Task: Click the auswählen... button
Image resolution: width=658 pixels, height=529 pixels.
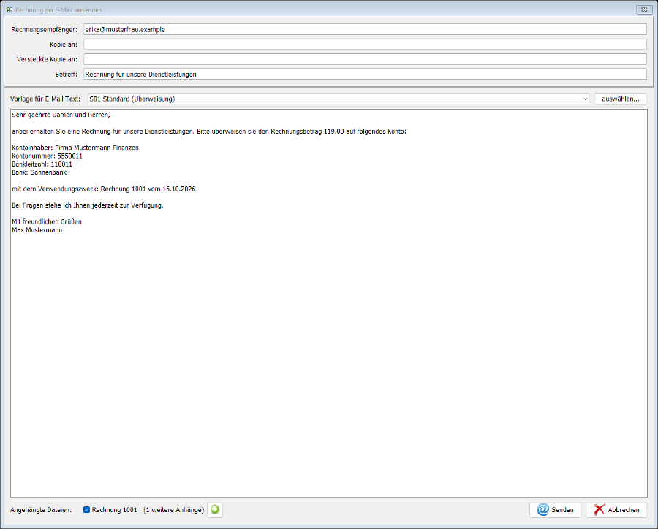Action: click(x=620, y=99)
